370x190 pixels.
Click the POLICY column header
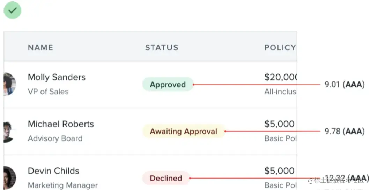point(280,48)
